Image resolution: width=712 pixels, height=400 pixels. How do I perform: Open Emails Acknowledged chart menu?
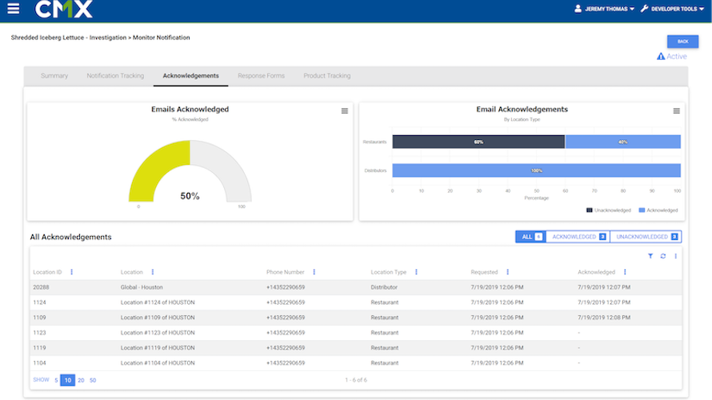tap(345, 111)
